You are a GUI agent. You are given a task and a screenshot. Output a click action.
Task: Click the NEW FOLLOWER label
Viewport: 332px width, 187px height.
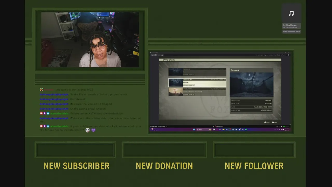[x=254, y=166]
